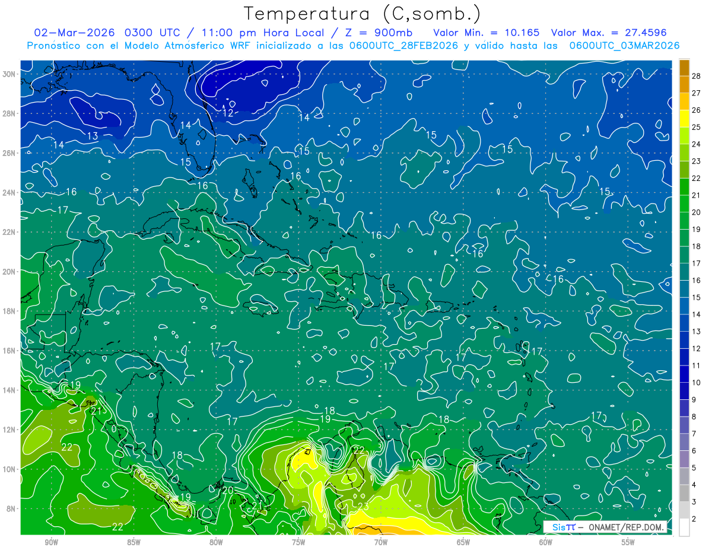Click the colorbar legend value 25
Viewport: 712px width, 550px height.
[697, 126]
